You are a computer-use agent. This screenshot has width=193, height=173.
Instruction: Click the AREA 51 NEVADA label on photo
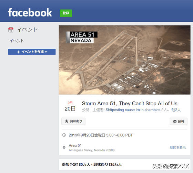[x=82, y=37]
